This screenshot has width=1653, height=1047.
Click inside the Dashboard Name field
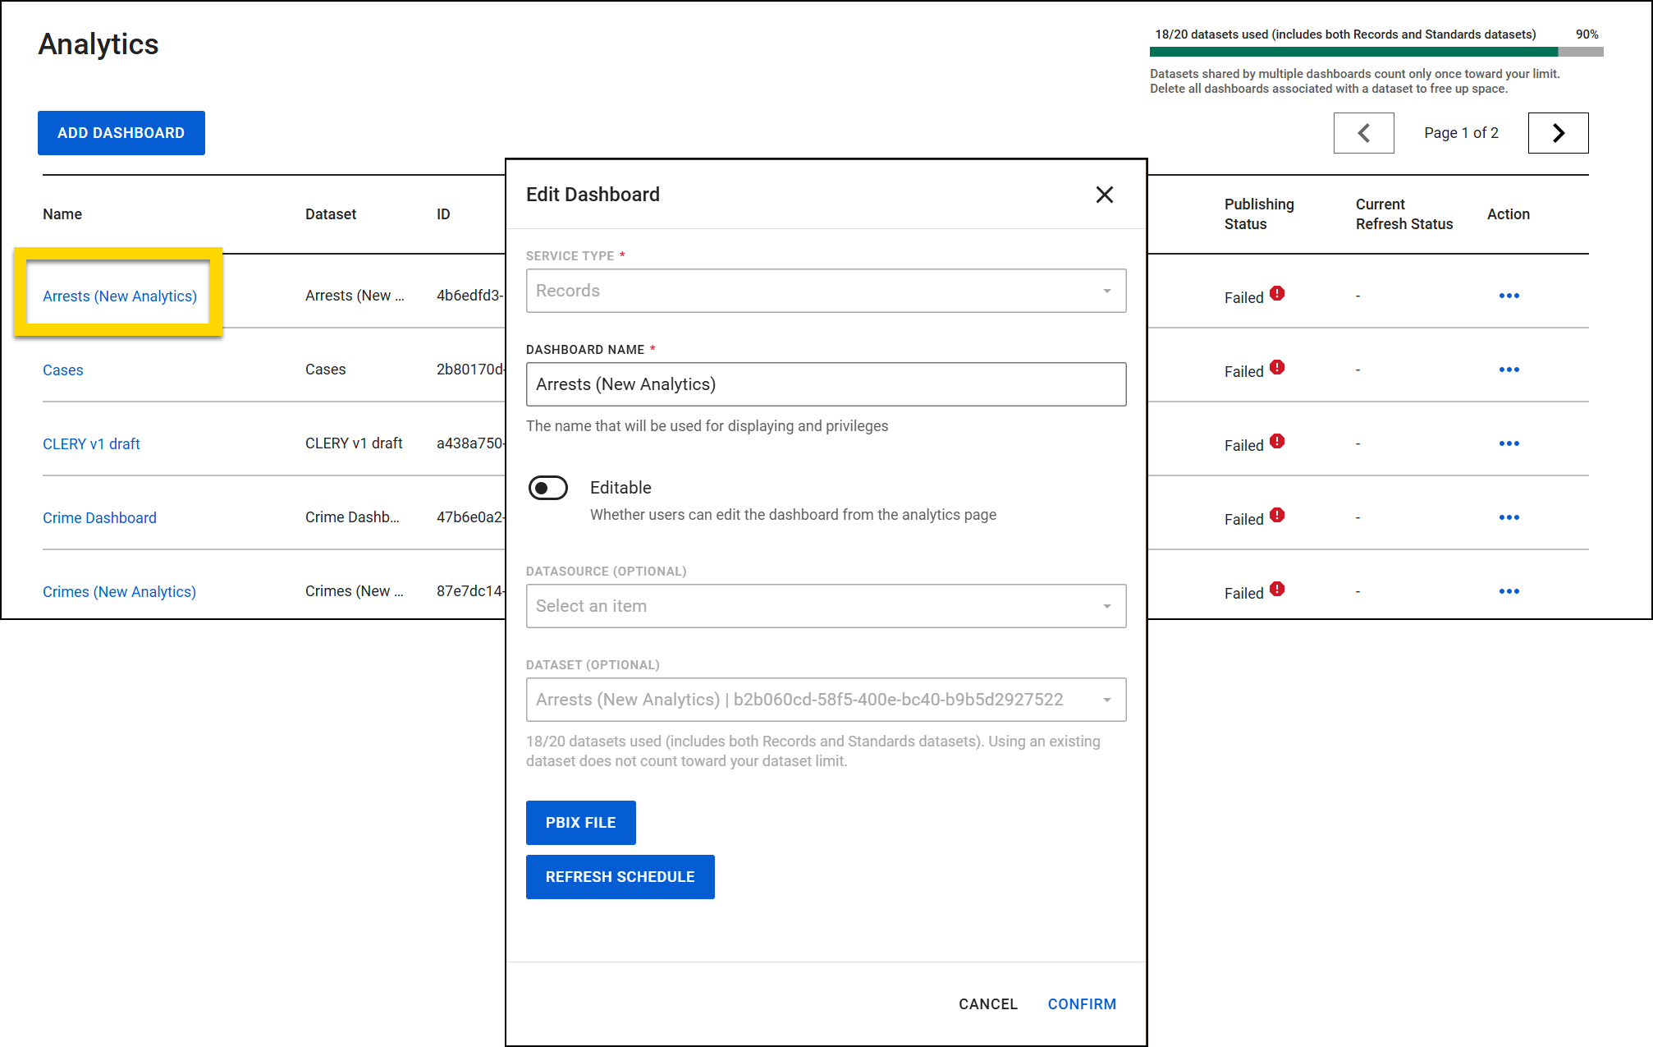click(x=825, y=383)
